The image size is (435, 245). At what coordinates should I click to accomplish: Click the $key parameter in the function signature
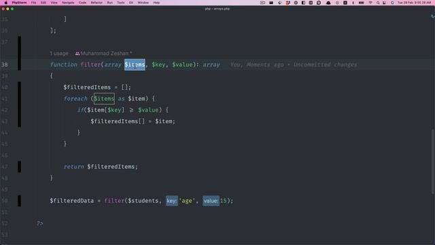click(x=158, y=65)
